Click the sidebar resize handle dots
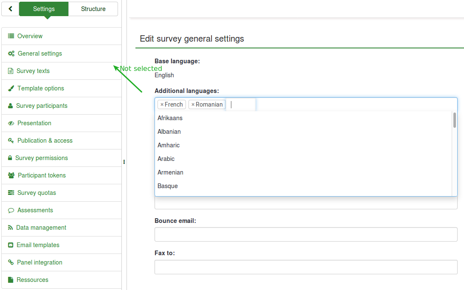 124,161
